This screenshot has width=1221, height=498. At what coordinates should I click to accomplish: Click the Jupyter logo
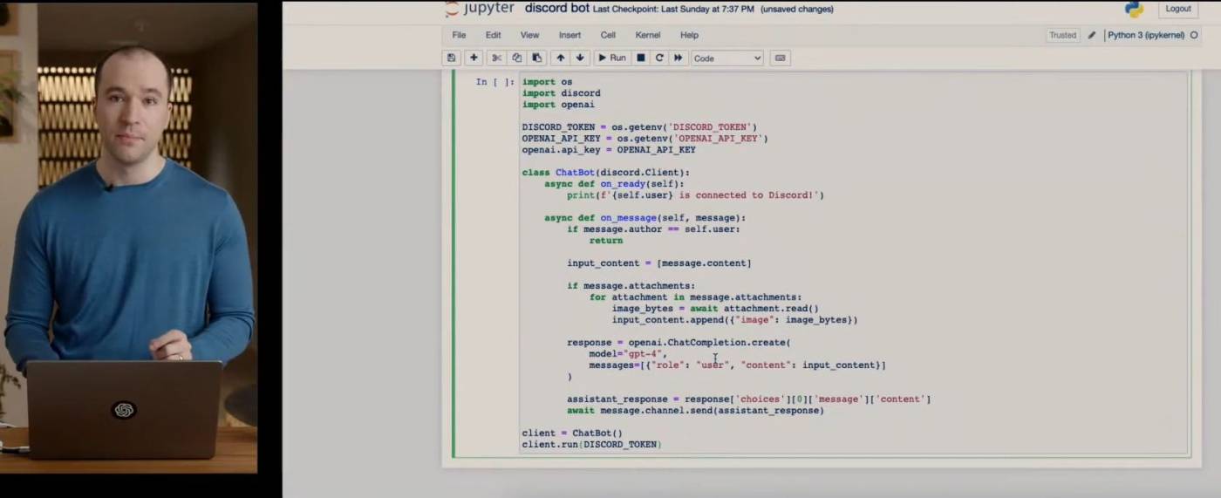(480, 9)
